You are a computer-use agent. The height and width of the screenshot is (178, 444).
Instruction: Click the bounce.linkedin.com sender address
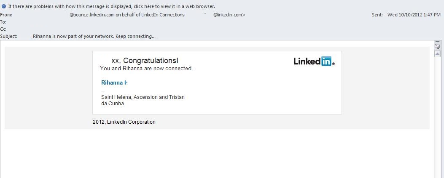coord(92,15)
